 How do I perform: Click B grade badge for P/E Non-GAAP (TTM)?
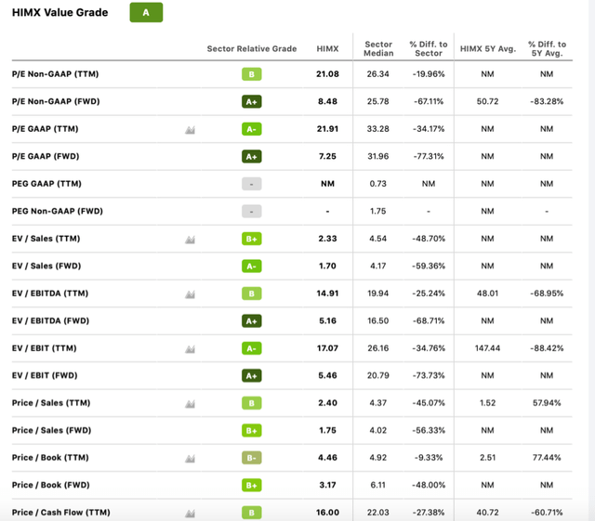pyautogui.click(x=252, y=74)
